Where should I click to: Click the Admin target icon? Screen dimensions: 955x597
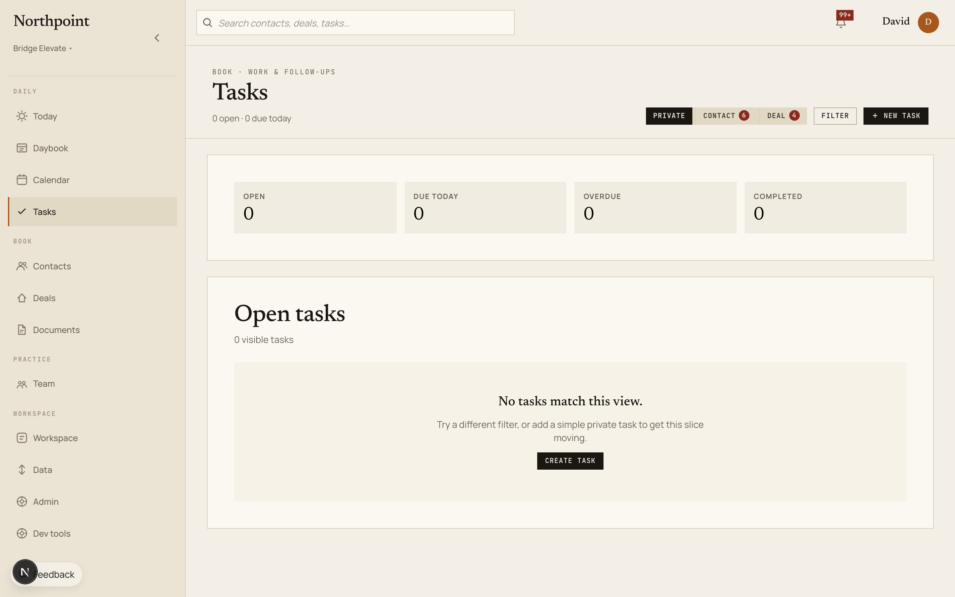click(22, 501)
